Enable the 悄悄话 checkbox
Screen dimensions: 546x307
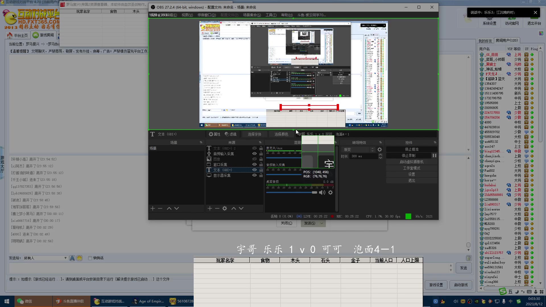pyautogui.click(x=90, y=258)
